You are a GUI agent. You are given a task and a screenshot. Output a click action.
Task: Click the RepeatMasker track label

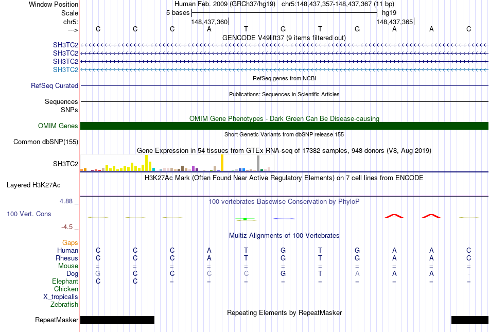[57, 320]
